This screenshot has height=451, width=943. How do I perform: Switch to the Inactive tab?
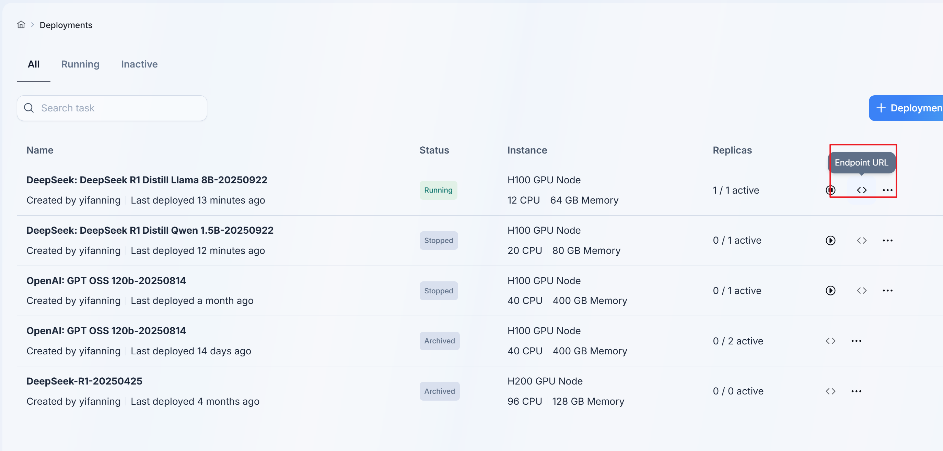(x=139, y=64)
